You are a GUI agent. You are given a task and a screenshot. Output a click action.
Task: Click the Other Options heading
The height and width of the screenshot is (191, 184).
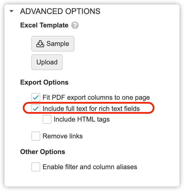[43, 152]
